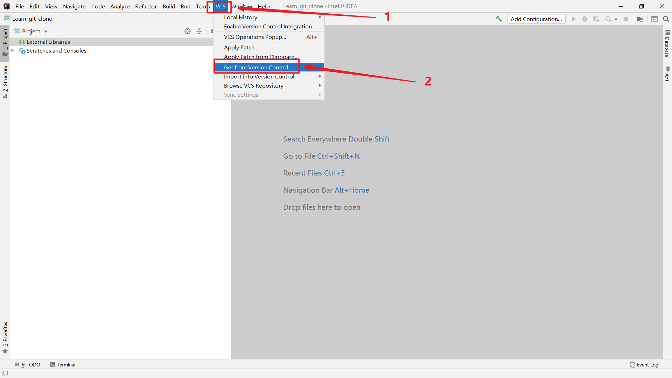Image resolution: width=672 pixels, height=378 pixels.
Task: Click the Add Configuration... button
Action: click(536, 19)
